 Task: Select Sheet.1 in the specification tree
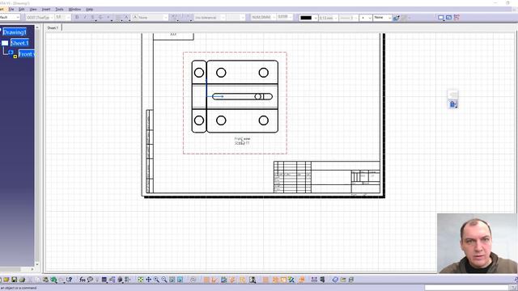point(19,43)
